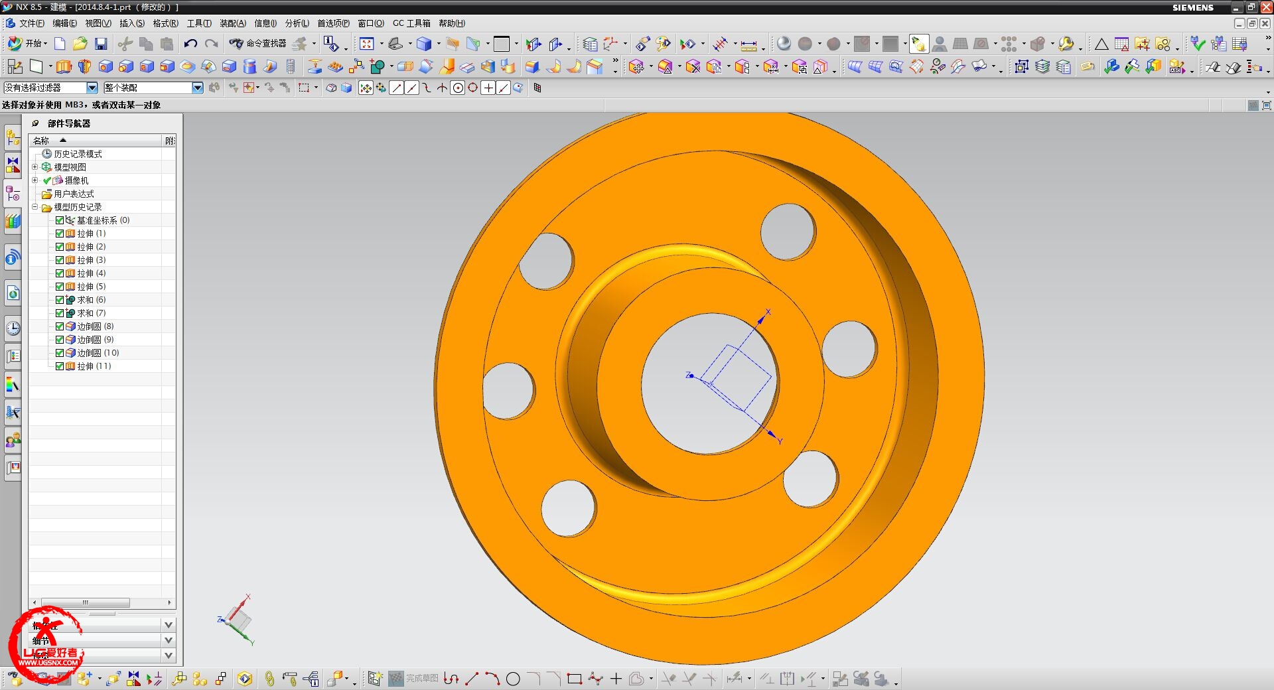Undo the last action
The image size is (1274, 690).
[190, 44]
